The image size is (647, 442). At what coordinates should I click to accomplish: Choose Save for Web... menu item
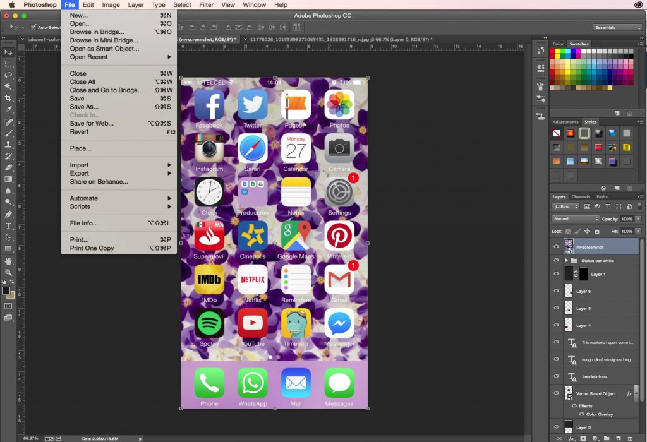(119, 123)
